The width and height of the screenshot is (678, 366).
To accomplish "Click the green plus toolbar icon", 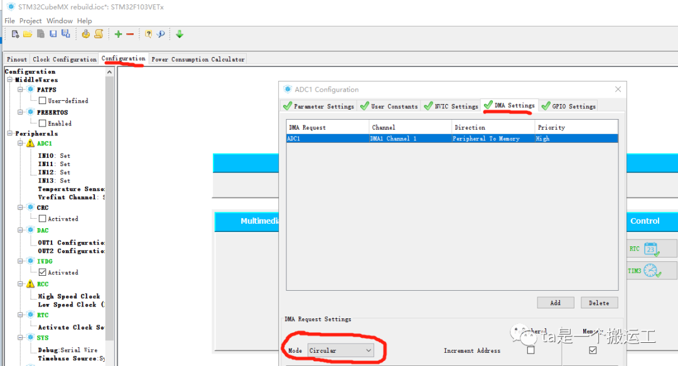I will pyautogui.click(x=118, y=34).
